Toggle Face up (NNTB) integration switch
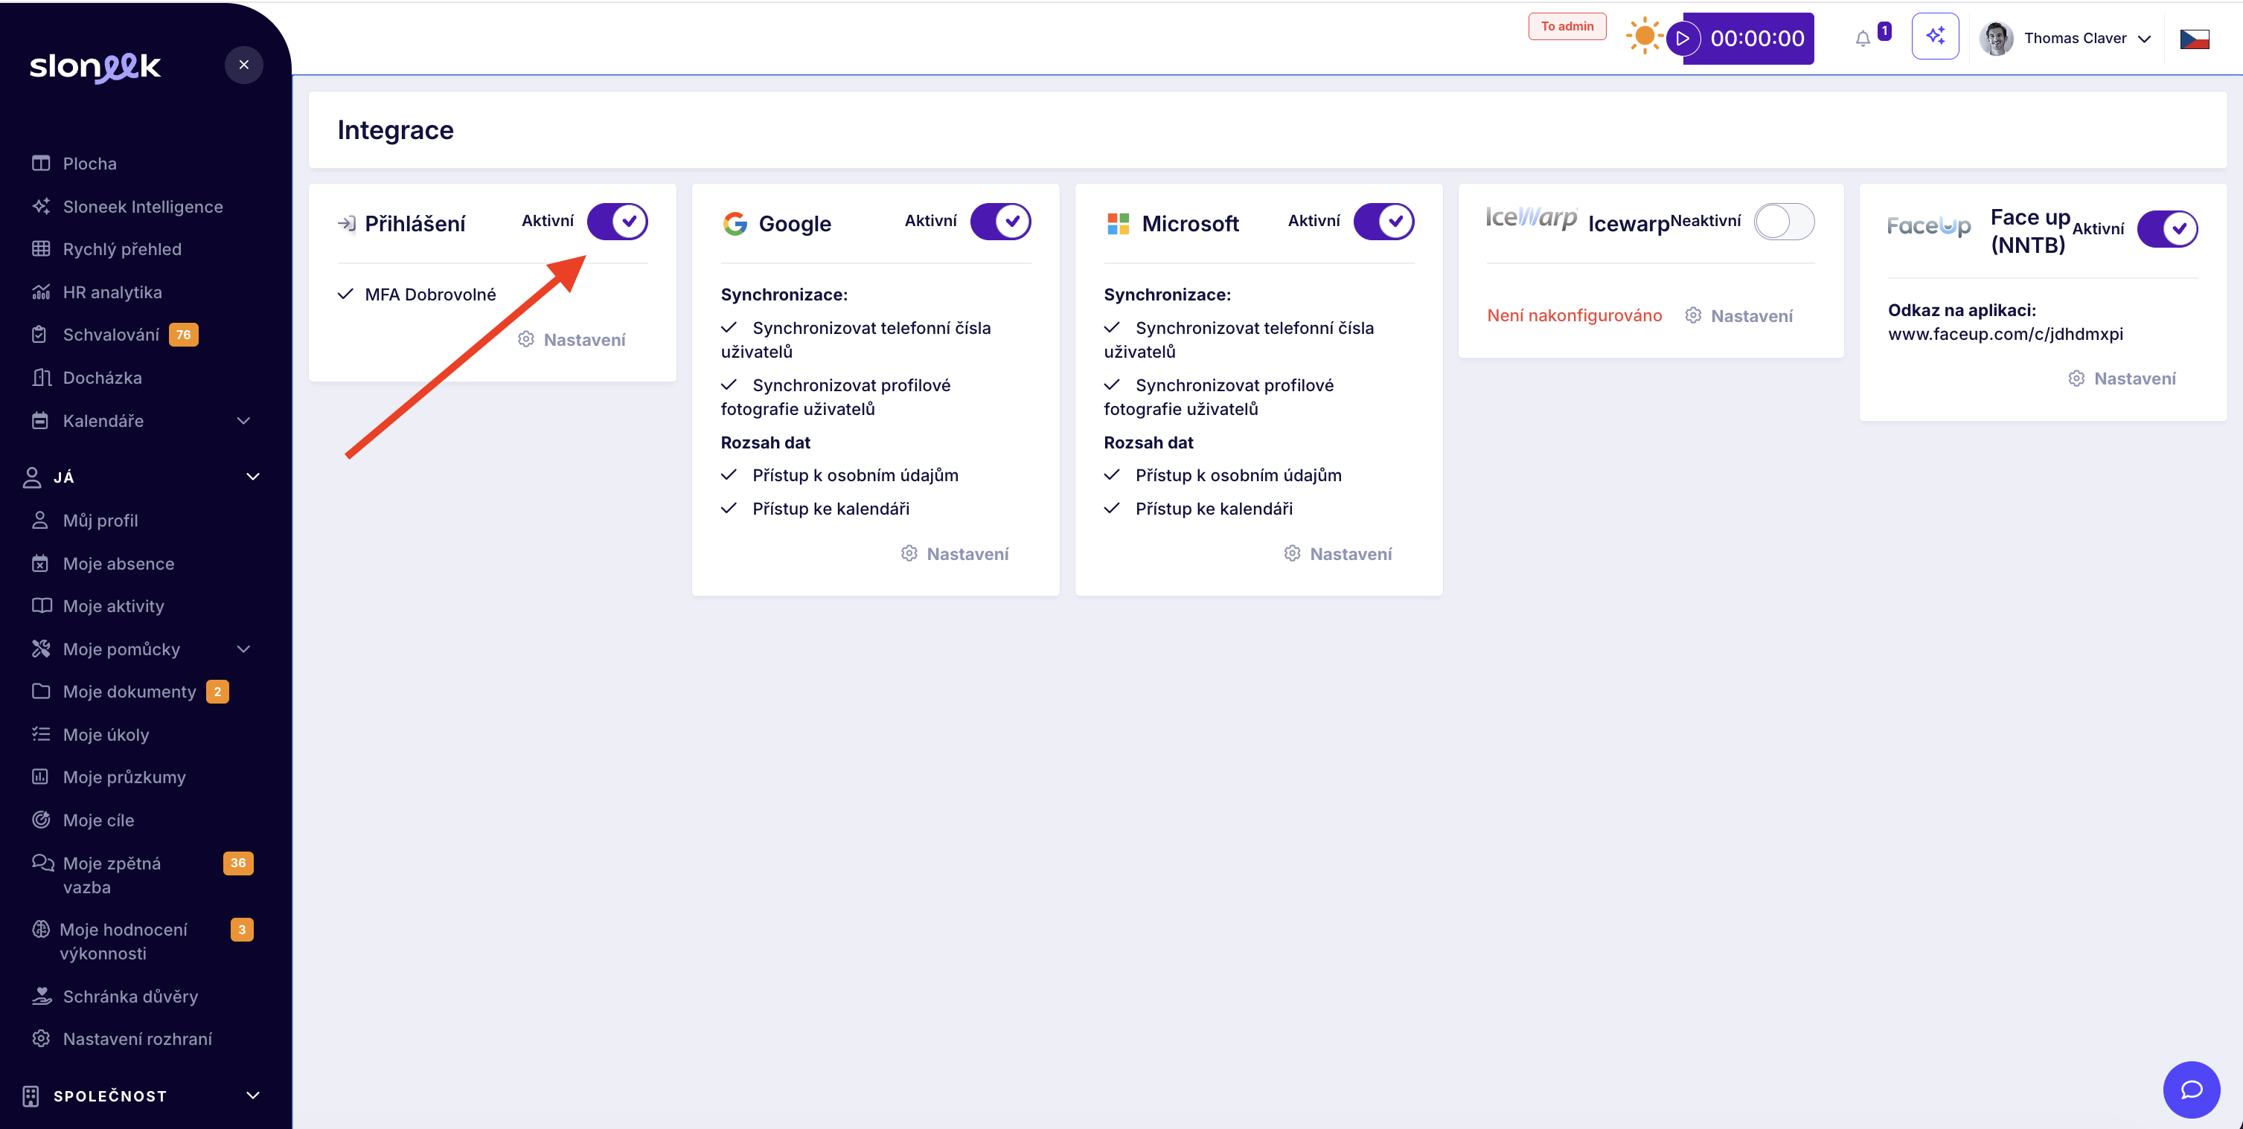 coord(2167,229)
